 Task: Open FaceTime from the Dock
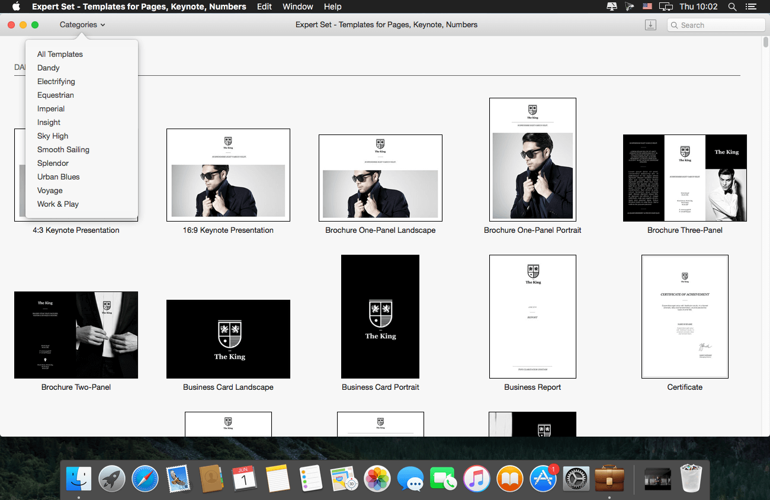click(x=444, y=479)
